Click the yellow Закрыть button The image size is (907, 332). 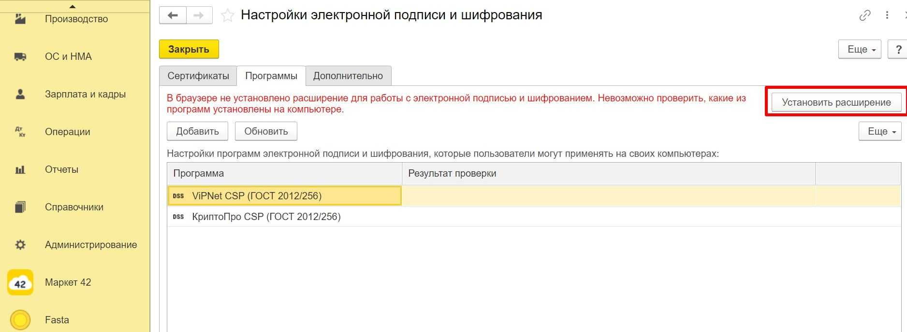[189, 49]
